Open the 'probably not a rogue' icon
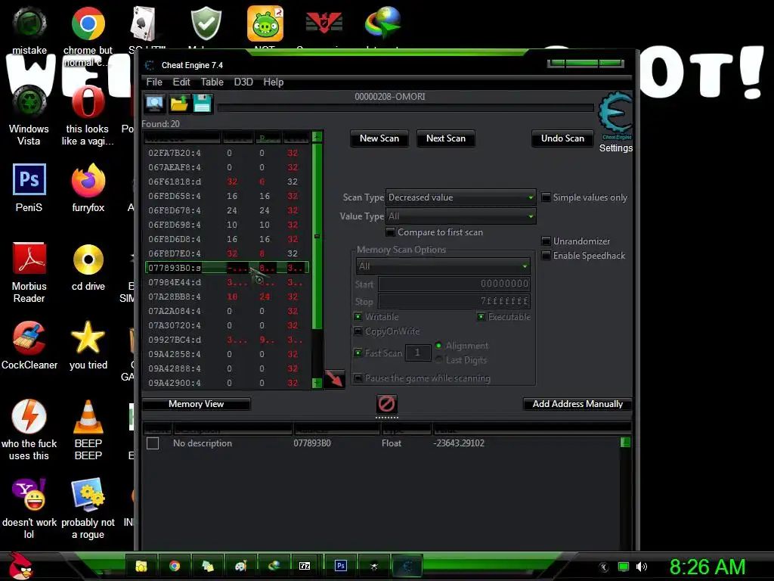 88,495
